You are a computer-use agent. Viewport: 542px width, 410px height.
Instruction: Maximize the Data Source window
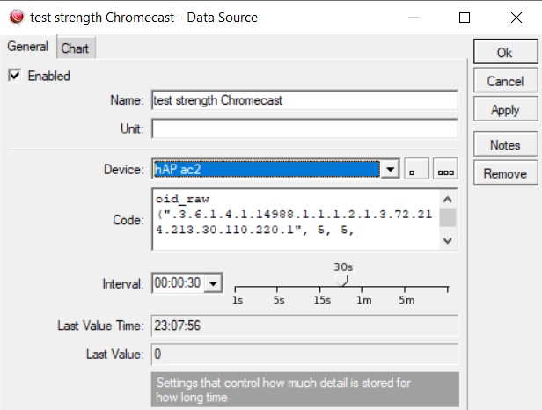(465, 18)
